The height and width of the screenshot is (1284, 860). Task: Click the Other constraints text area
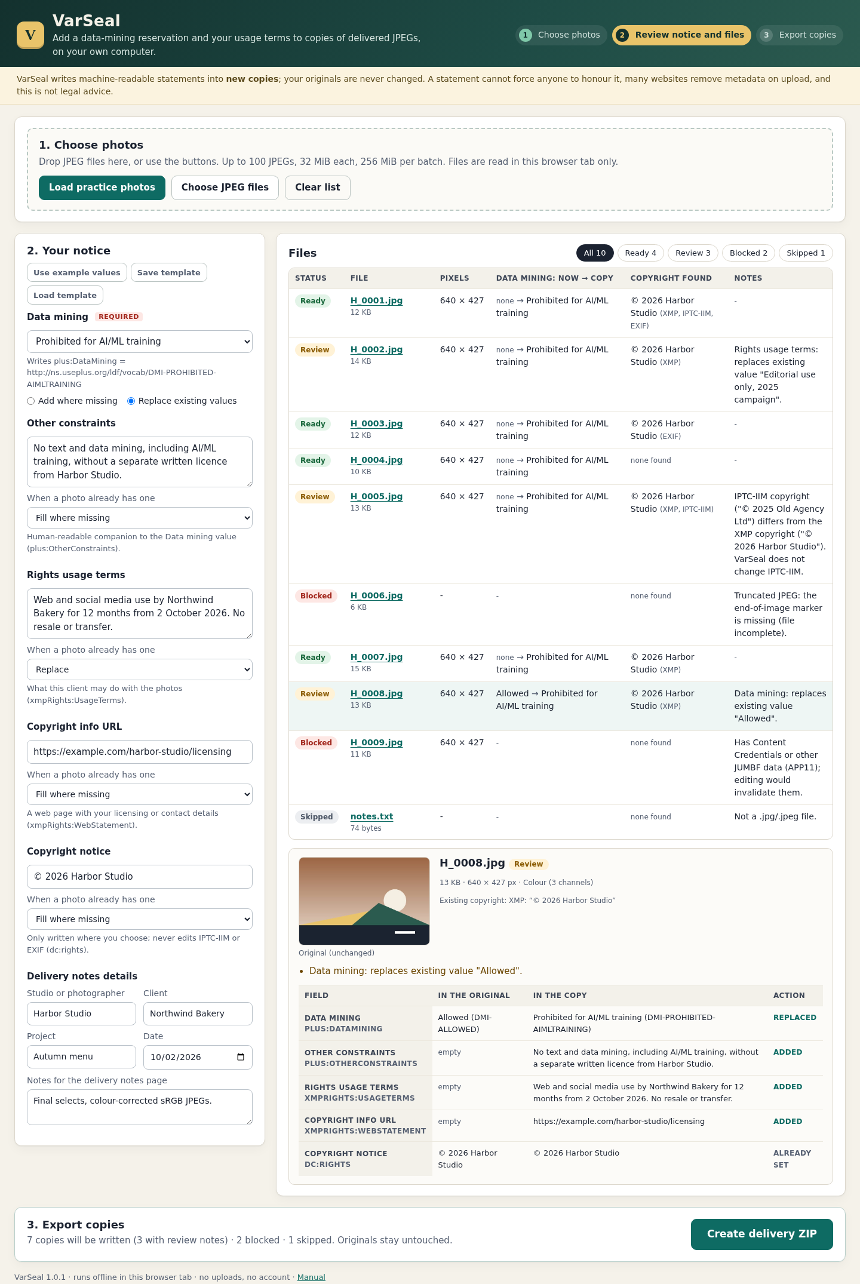click(x=140, y=462)
